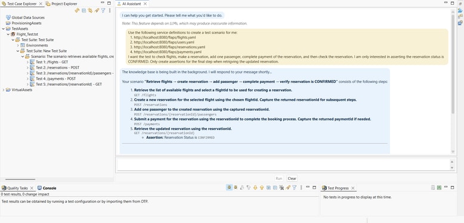The height and width of the screenshot is (223, 464).
Task: Click the green icon in Test Progress toolbar
Action: click(x=439, y=187)
